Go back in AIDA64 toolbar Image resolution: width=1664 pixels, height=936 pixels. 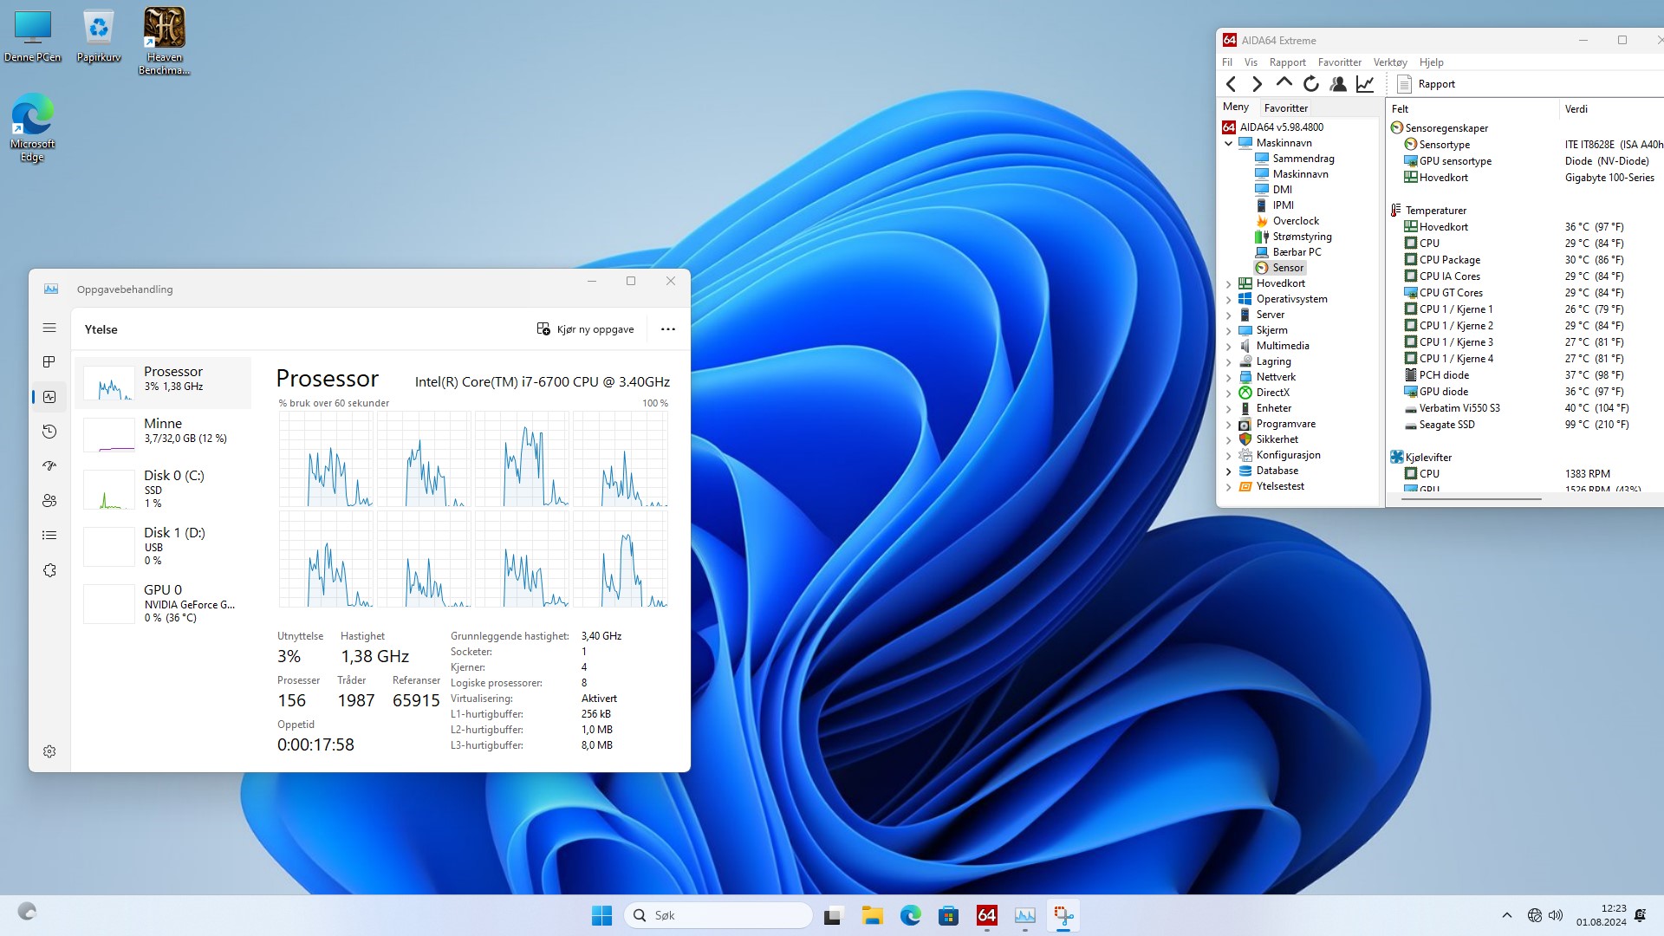click(x=1231, y=84)
